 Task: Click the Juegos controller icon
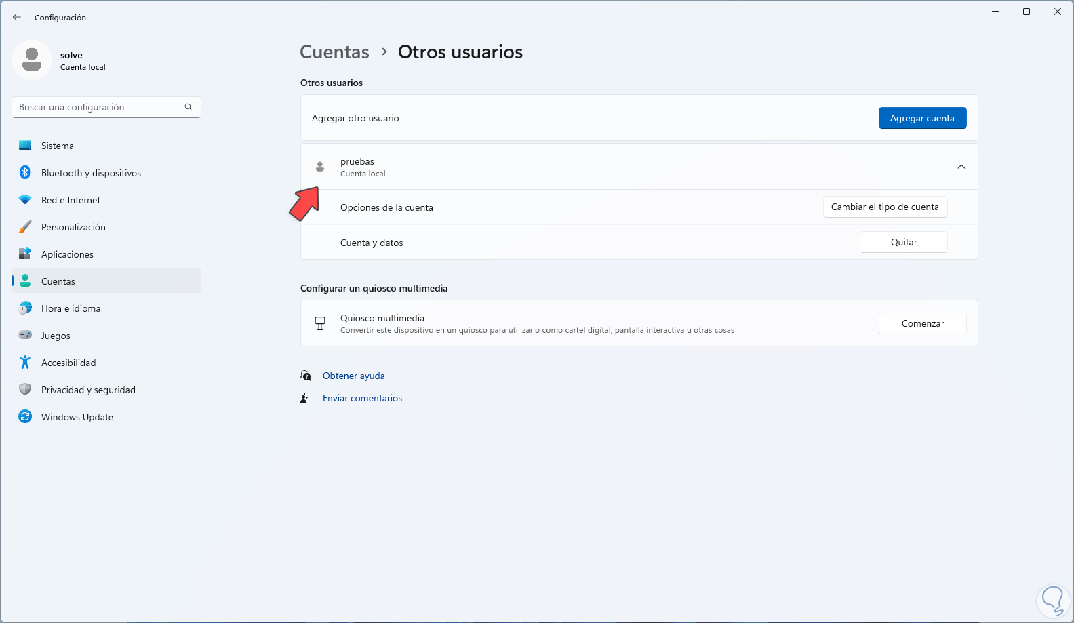25,336
